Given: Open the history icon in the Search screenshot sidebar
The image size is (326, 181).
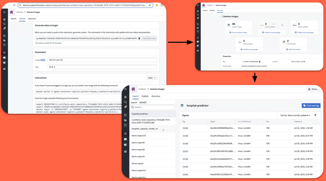Looking at the screenshot, I should (x=125, y=115).
